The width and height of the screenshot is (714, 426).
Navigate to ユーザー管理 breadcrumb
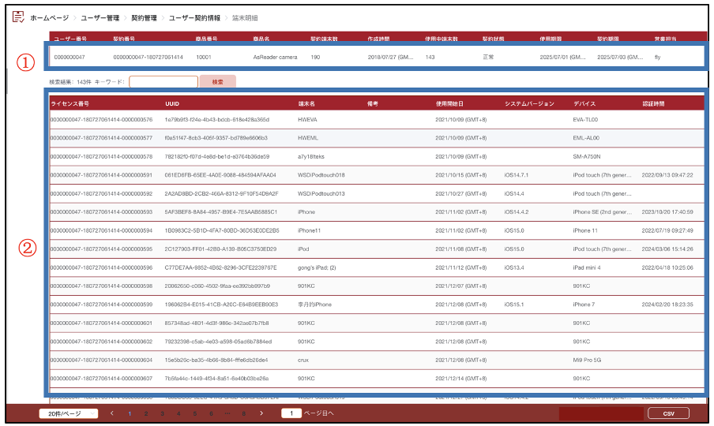pyautogui.click(x=101, y=17)
